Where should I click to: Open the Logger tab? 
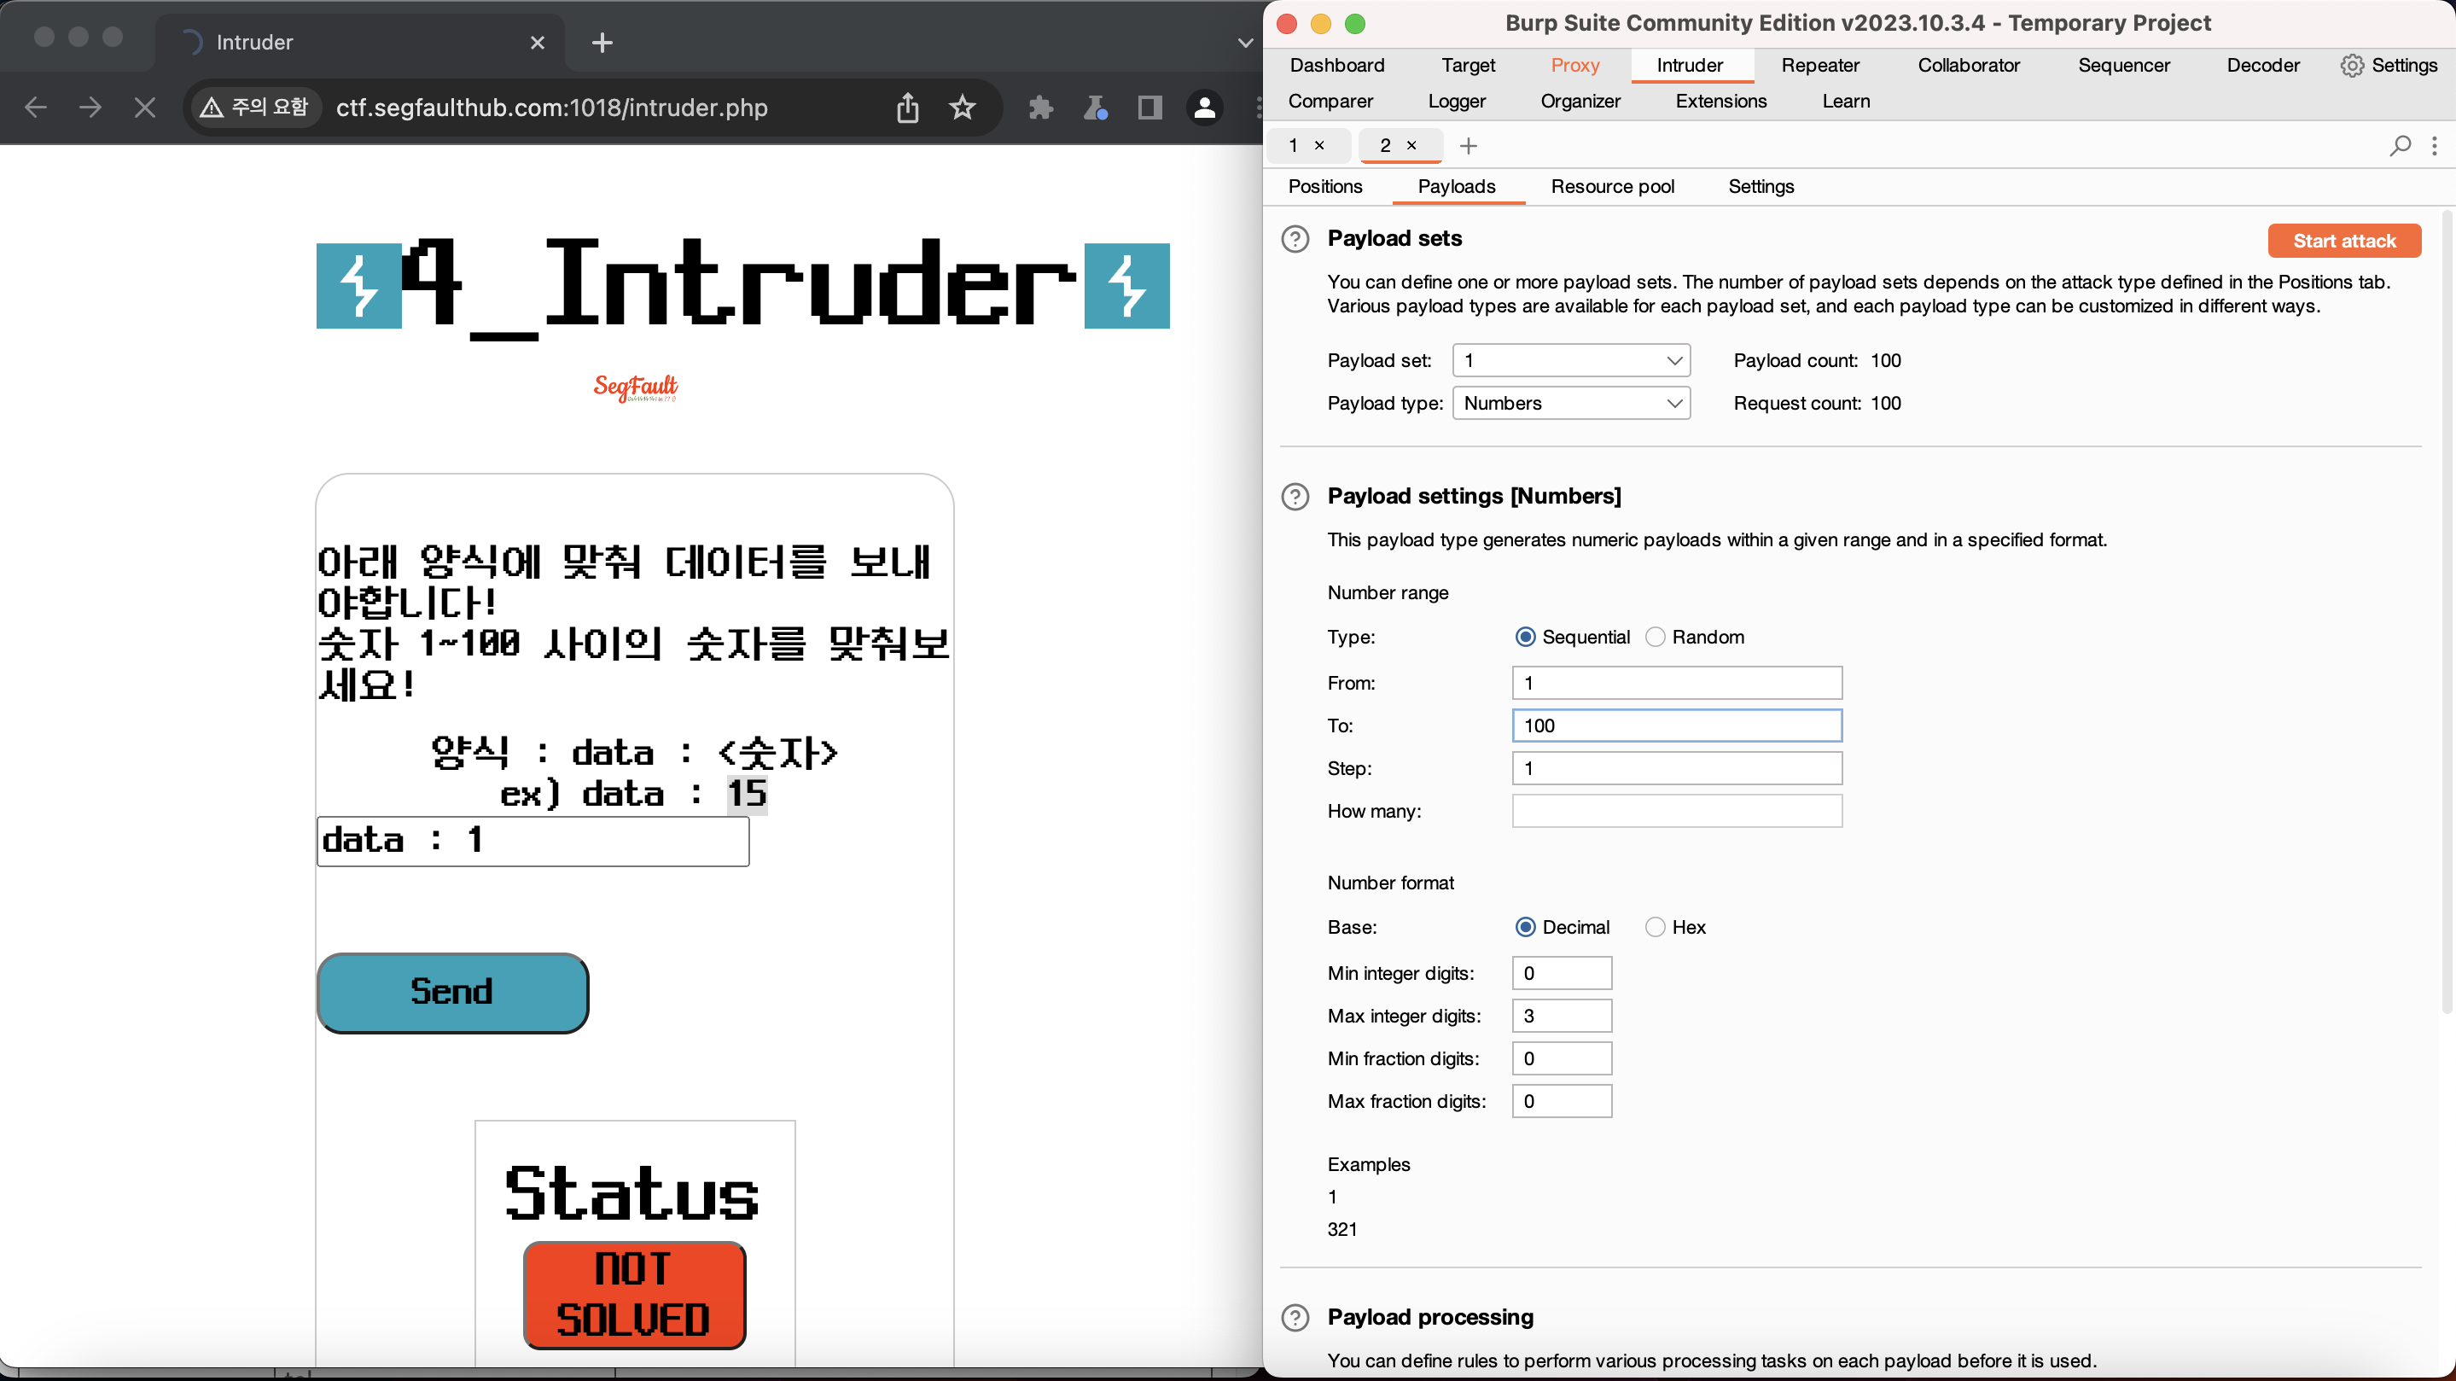click(x=1457, y=101)
